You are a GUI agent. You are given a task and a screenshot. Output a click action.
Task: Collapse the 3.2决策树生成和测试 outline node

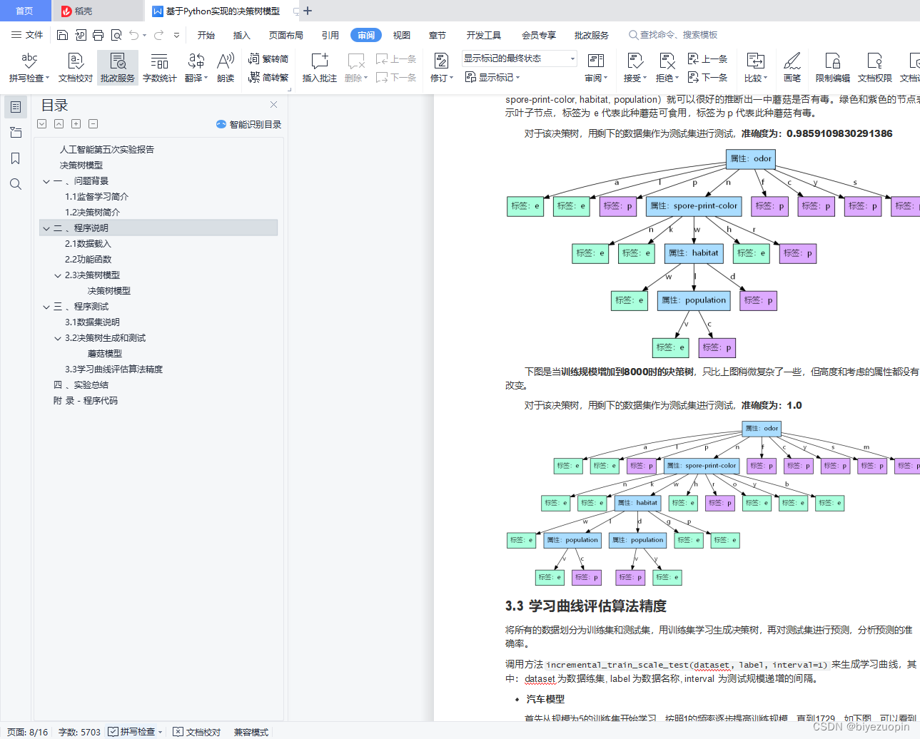pos(58,338)
